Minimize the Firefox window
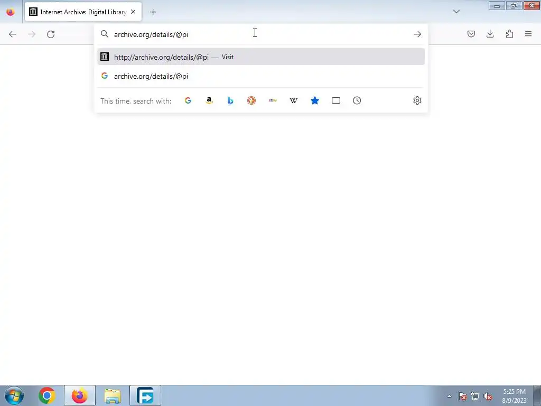 coord(497,5)
